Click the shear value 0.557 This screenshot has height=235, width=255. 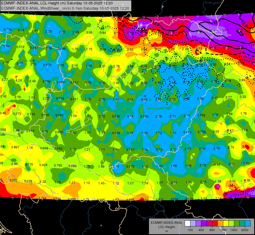click(74, 83)
